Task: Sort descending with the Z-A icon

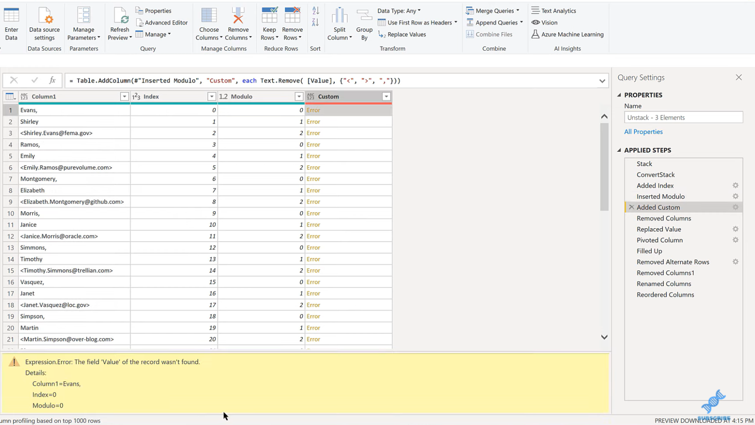Action: coord(315,22)
